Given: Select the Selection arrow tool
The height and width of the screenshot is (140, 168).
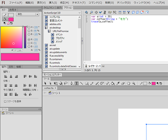Looking at the screenshot, I should click(x=45, y=83).
